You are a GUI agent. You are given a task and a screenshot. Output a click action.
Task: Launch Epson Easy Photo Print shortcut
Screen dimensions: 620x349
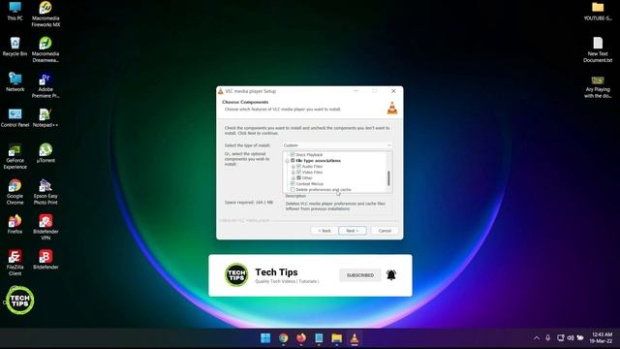[46, 192]
